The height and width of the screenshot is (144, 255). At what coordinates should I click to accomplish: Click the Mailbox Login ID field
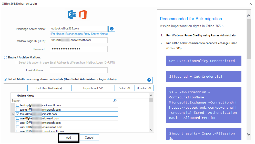pos(79,40)
